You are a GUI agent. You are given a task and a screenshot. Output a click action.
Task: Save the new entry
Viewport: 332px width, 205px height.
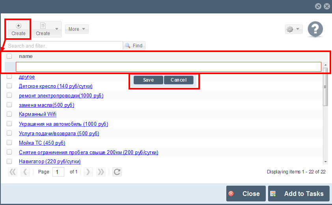click(148, 80)
